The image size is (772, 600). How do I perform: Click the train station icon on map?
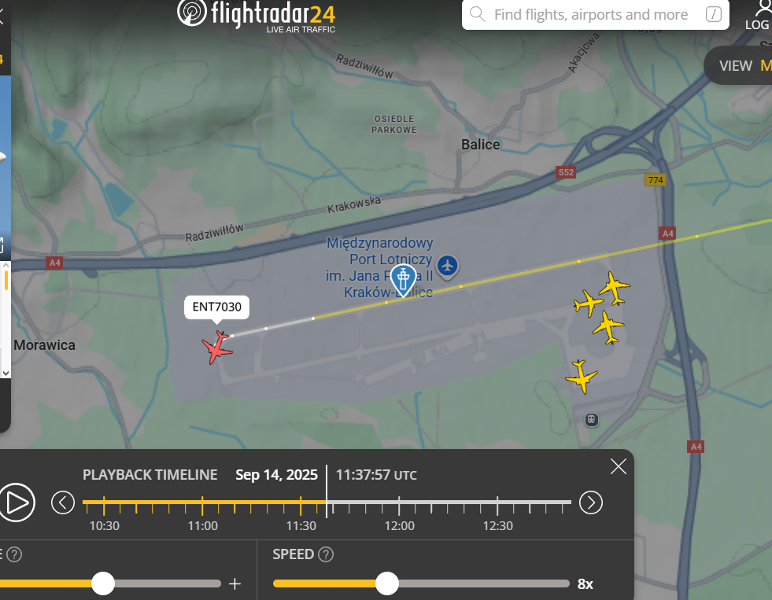click(591, 419)
